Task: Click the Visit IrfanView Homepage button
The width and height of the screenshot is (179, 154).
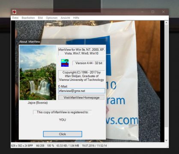Action: (x=81, y=98)
